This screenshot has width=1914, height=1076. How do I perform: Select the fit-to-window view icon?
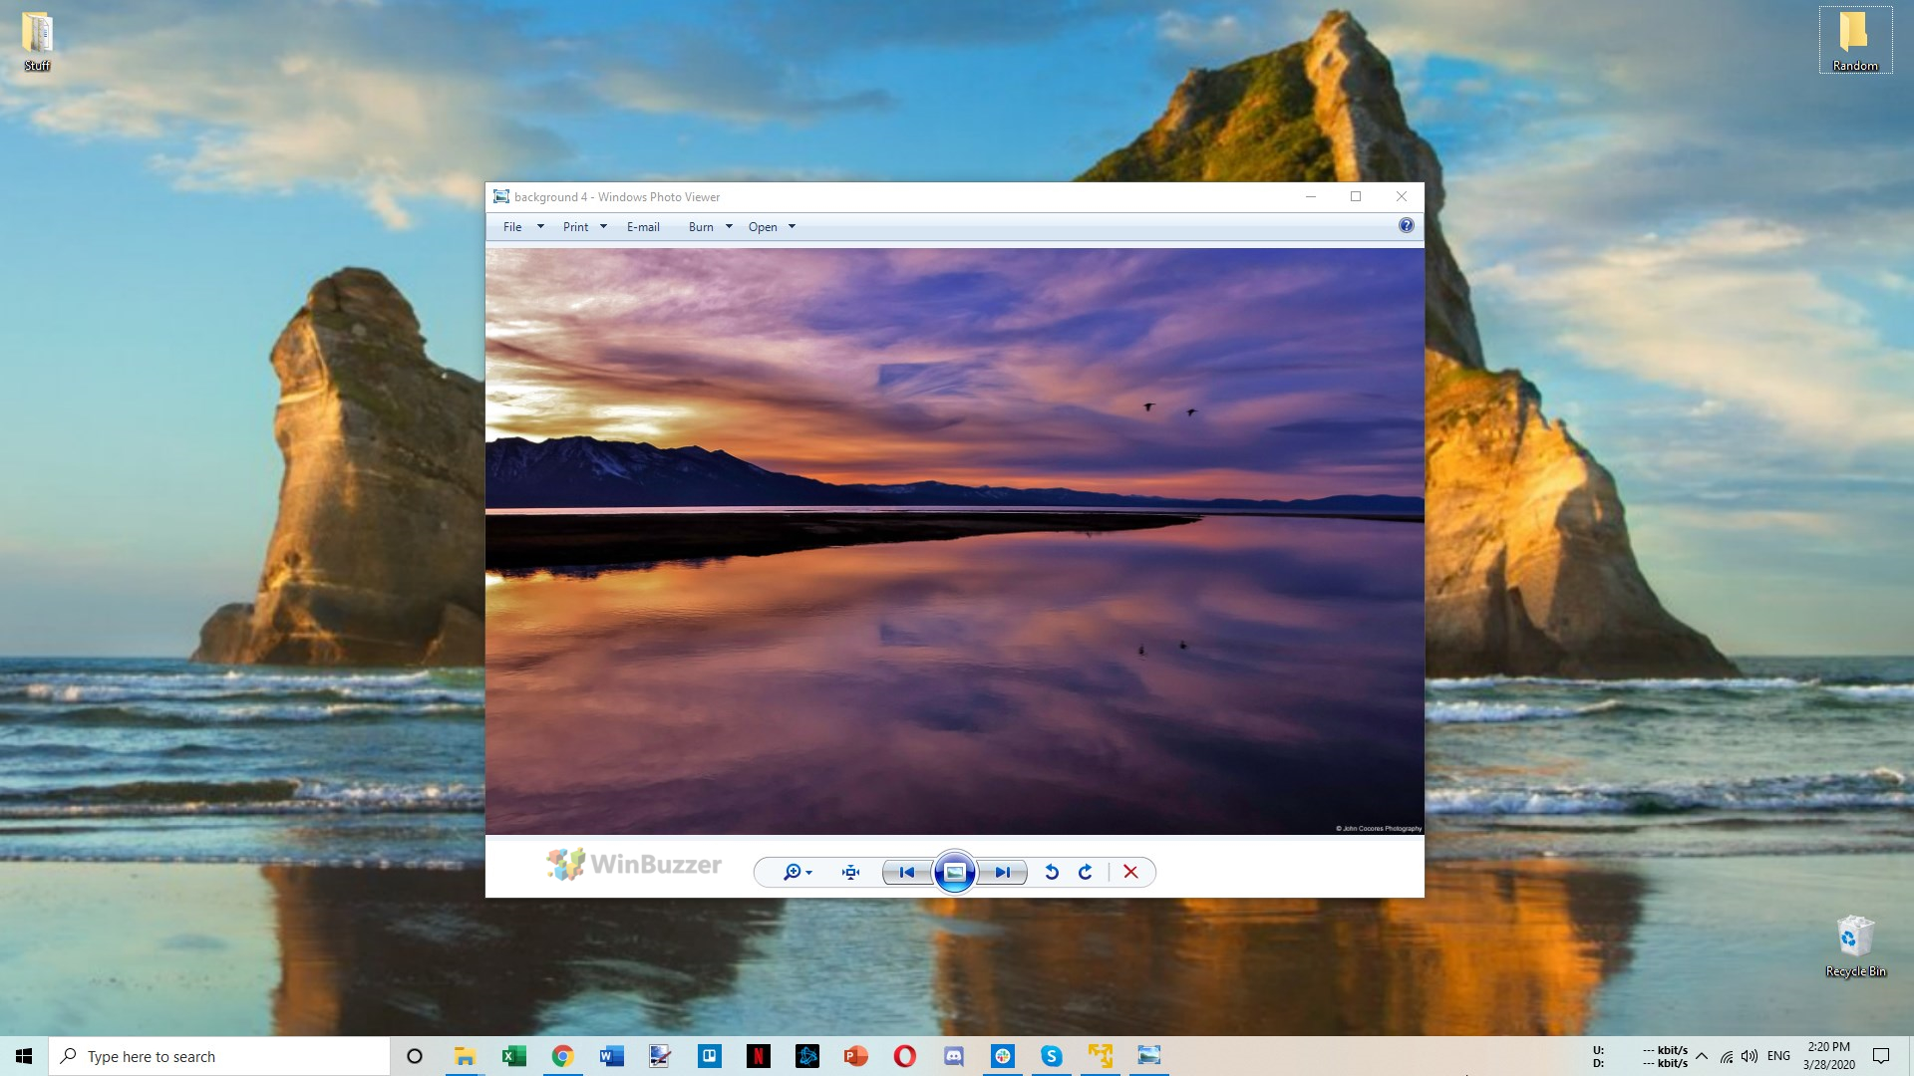click(850, 870)
